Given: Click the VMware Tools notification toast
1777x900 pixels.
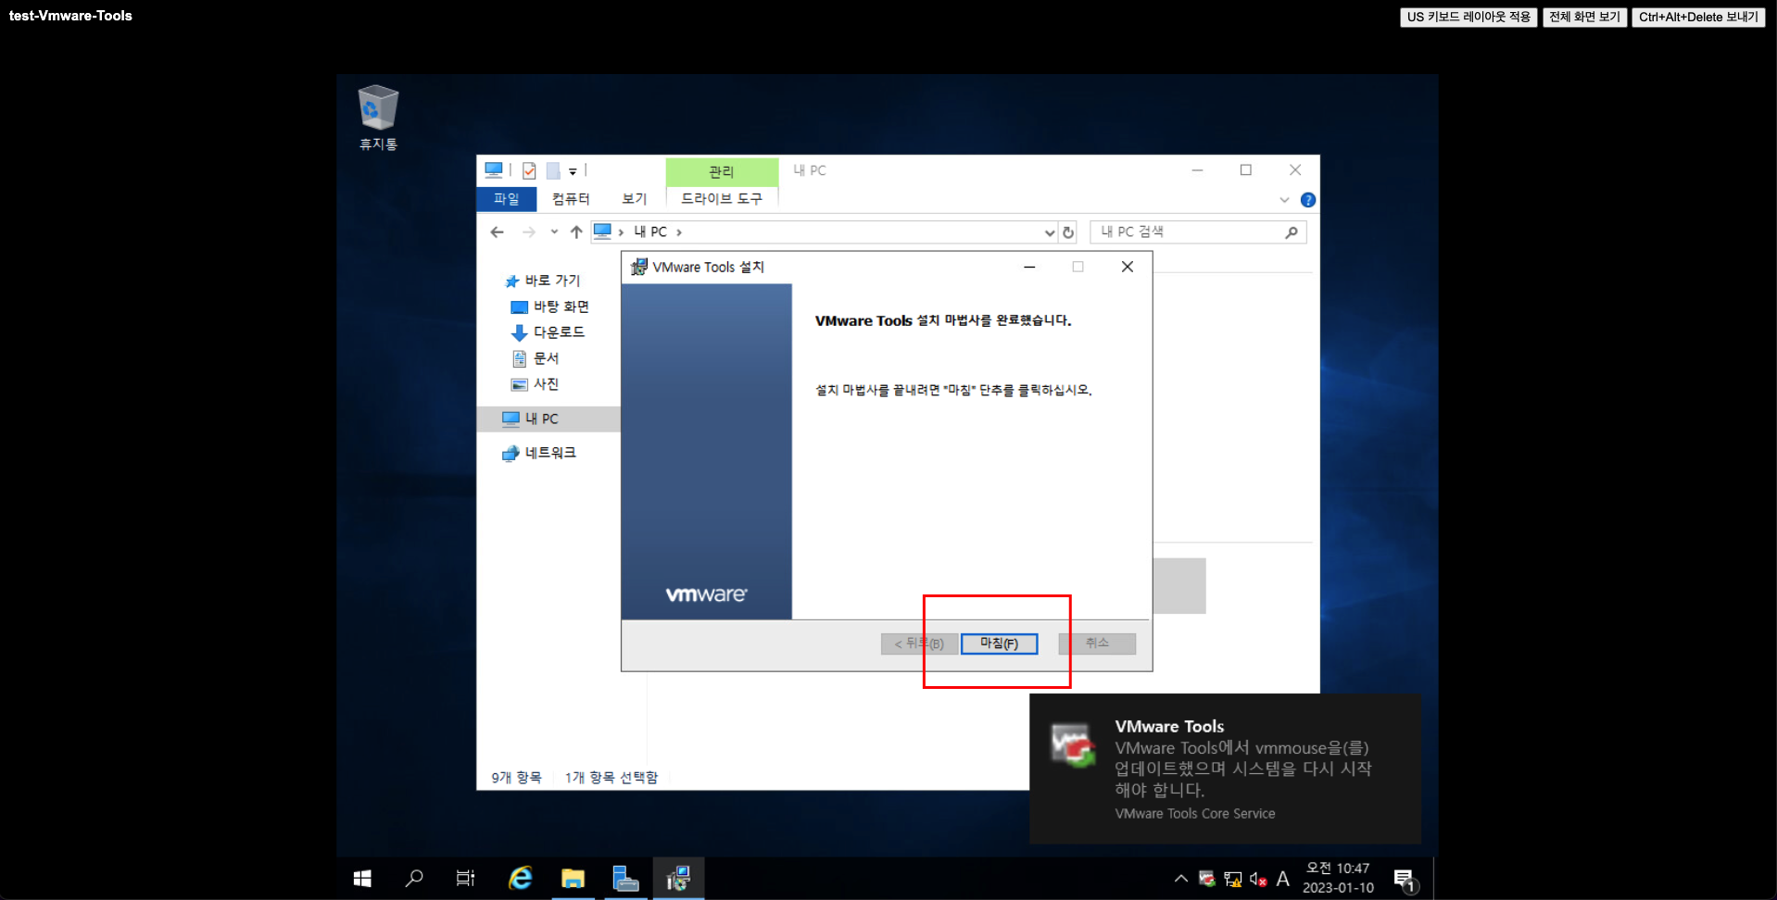Looking at the screenshot, I should (1225, 769).
